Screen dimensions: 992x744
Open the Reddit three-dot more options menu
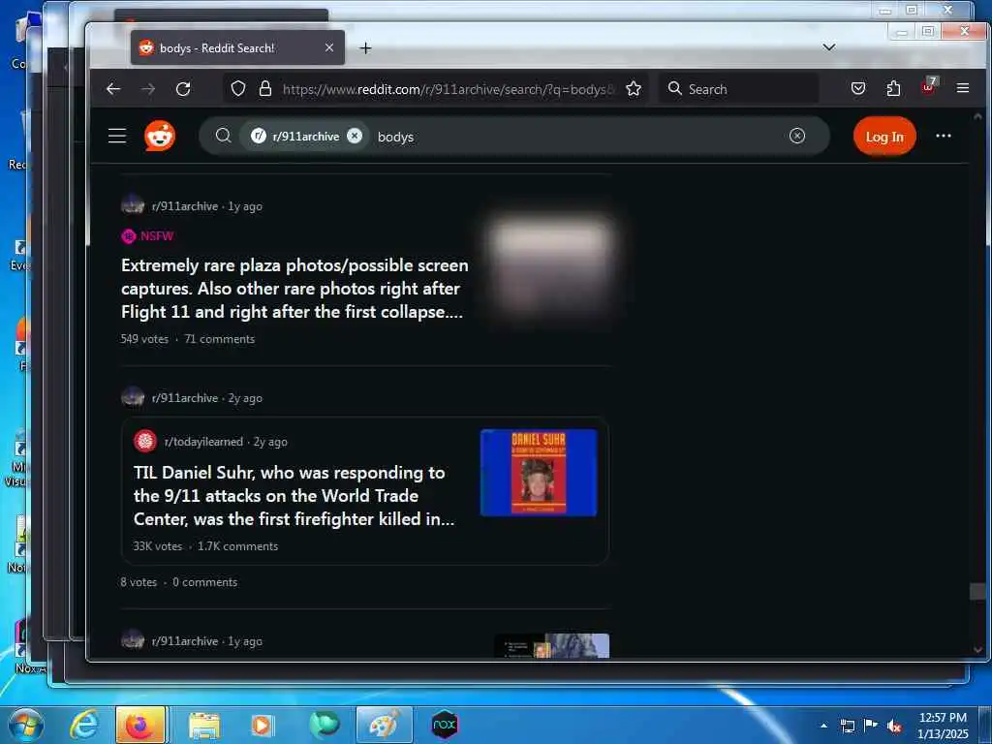coord(944,136)
